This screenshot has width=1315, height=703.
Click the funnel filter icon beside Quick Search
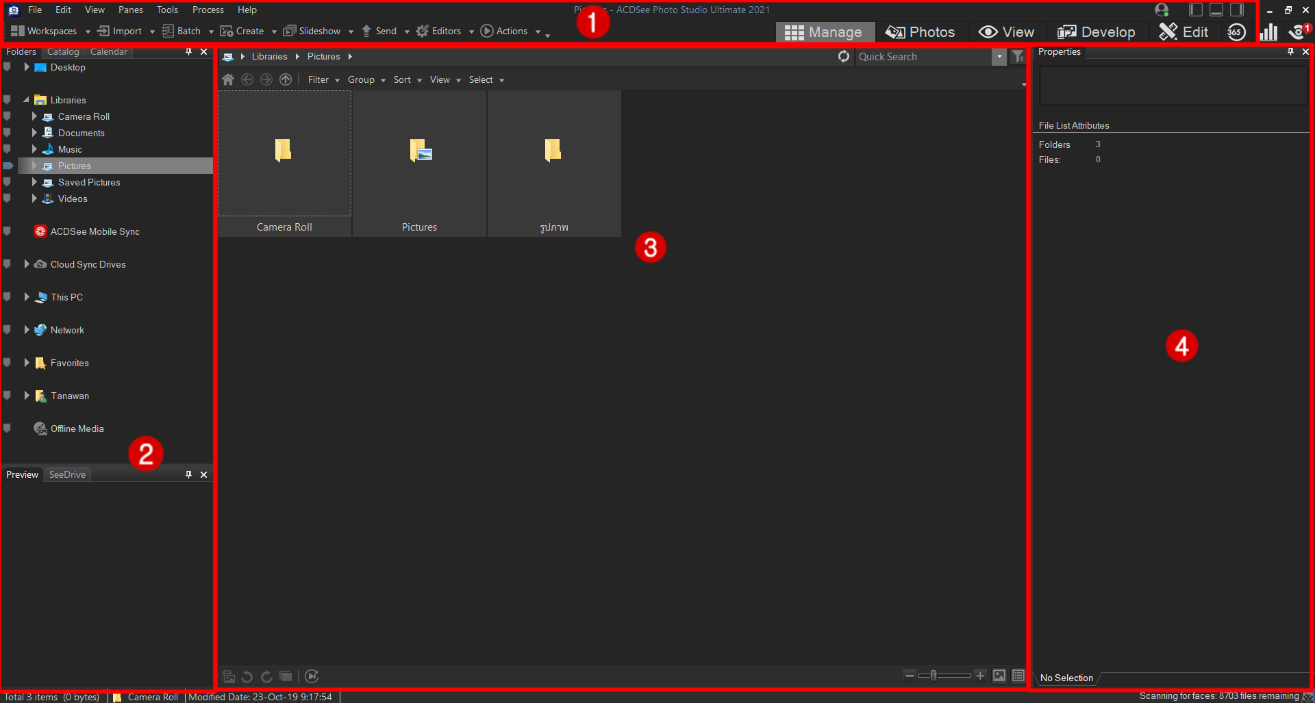(x=1018, y=57)
